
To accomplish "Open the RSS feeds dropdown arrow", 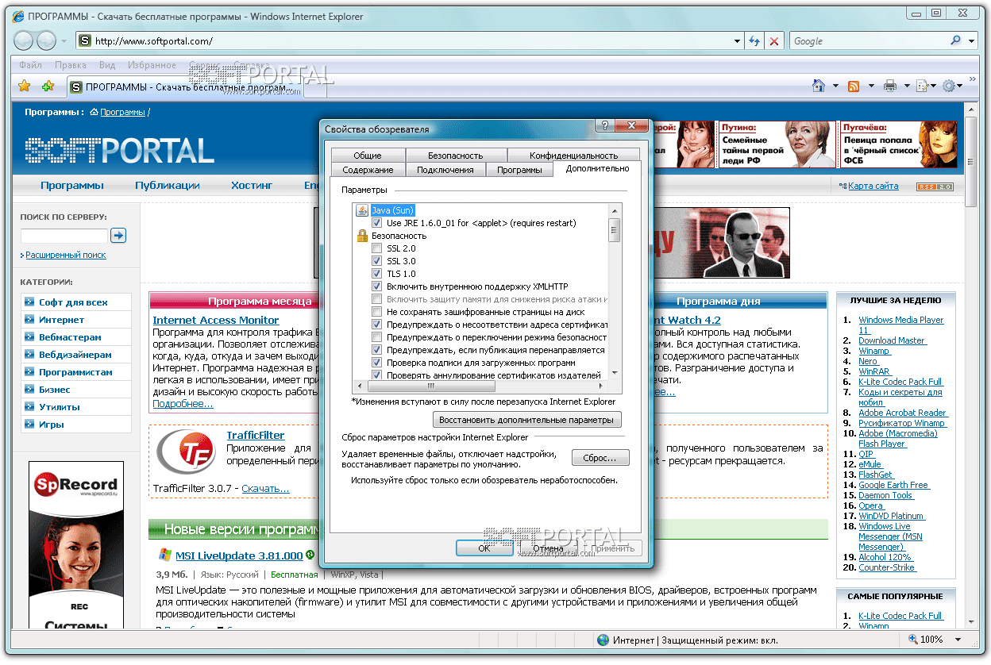I will coord(871,86).
